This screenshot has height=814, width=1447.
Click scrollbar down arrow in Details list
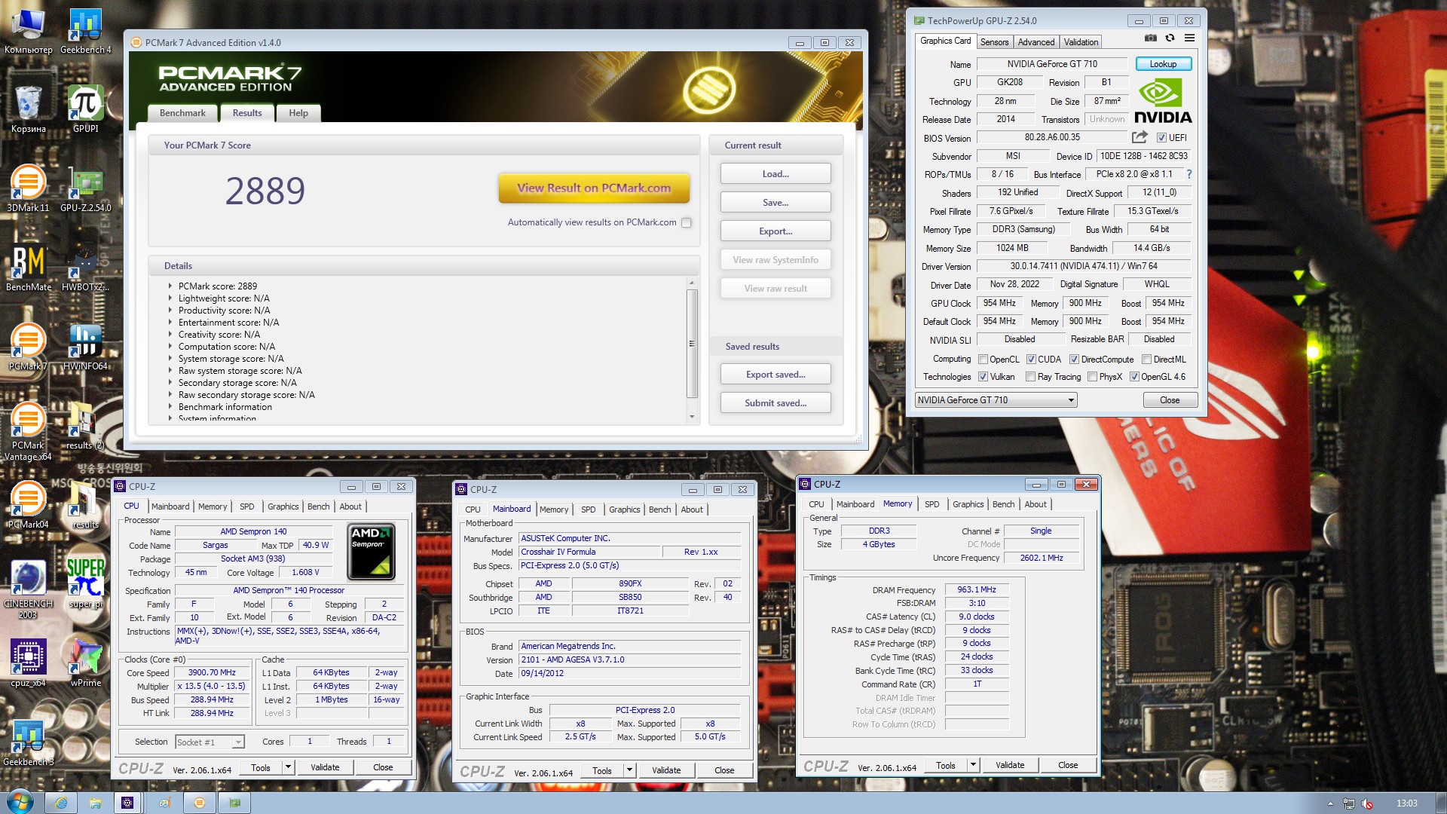point(692,417)
